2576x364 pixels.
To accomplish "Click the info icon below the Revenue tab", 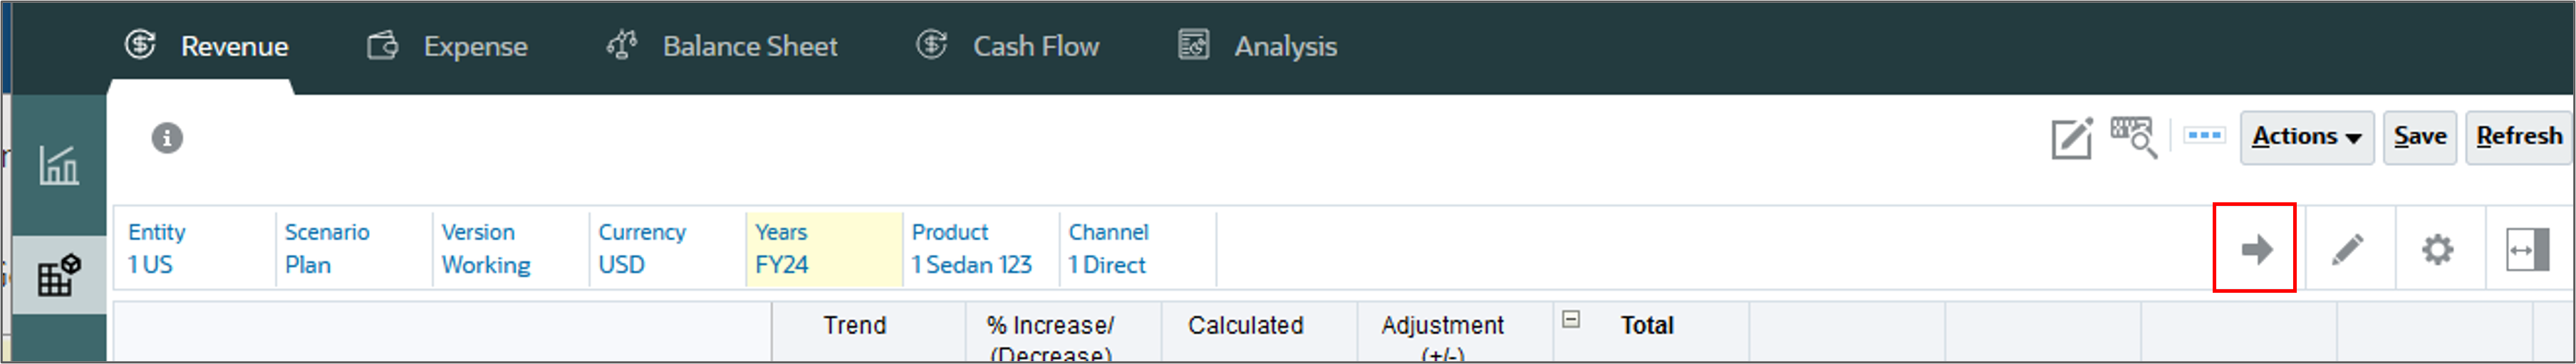I will (x=167, y=138).
